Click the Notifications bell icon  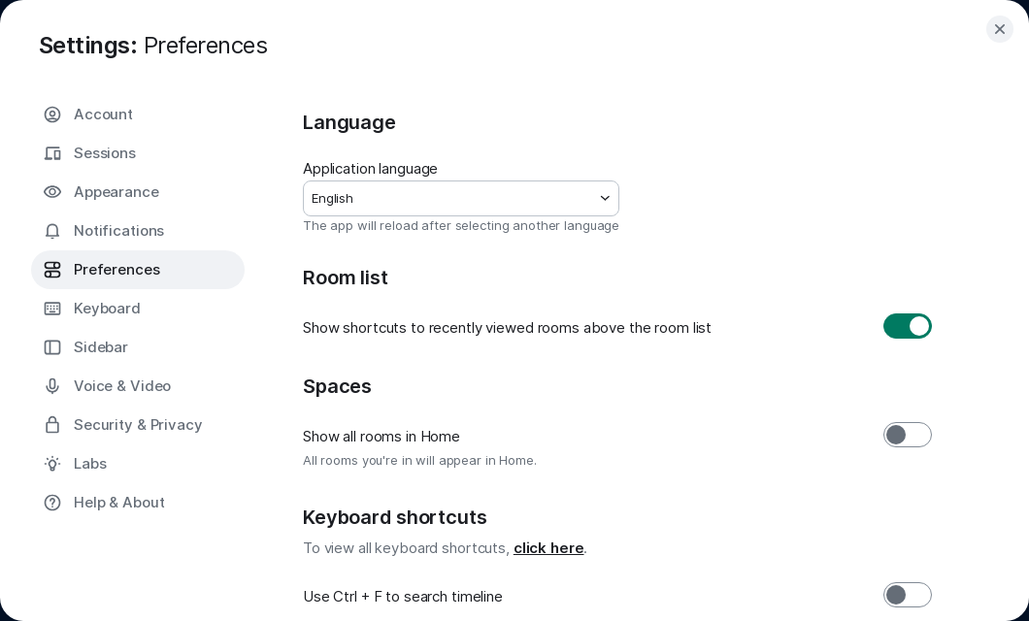[x=52, y=231]
